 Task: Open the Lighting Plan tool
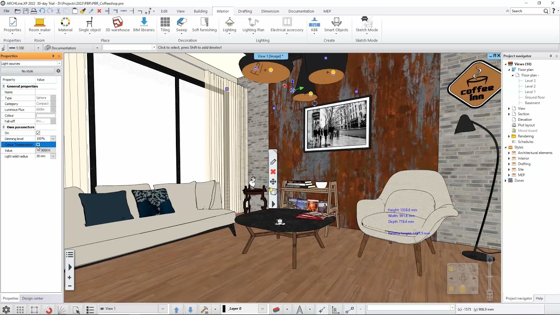click(253, 25)
